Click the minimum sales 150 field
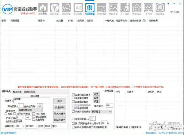Screen dimensions: 184x135 coord(18,126)
